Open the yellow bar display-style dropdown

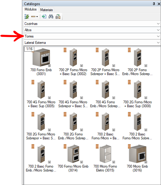click(x=35, y=17)
